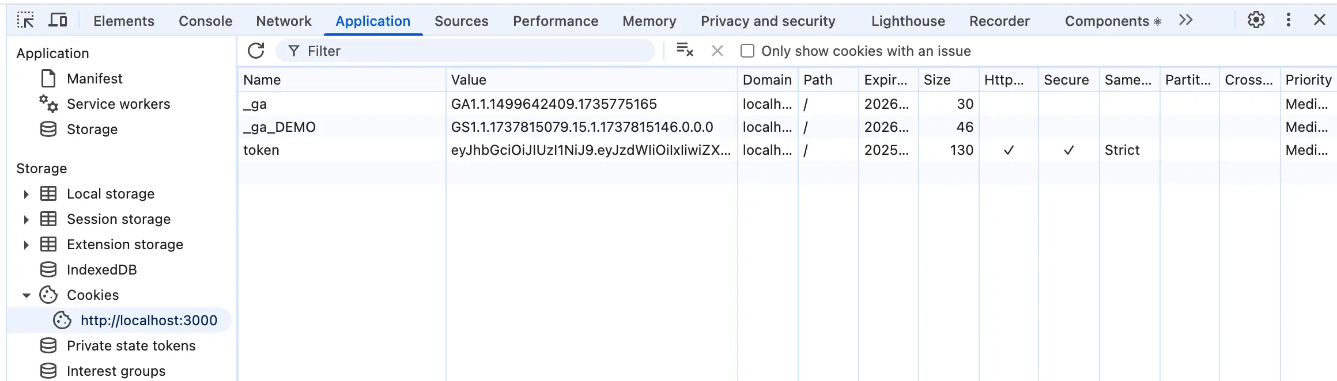Select Local storage item
1337x381 pixels.
point(111,194)
